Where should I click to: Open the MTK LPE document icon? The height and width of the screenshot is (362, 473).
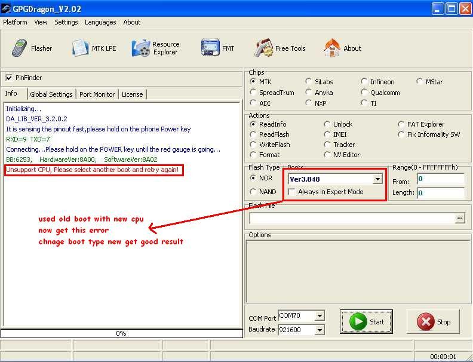coord(80,48)
